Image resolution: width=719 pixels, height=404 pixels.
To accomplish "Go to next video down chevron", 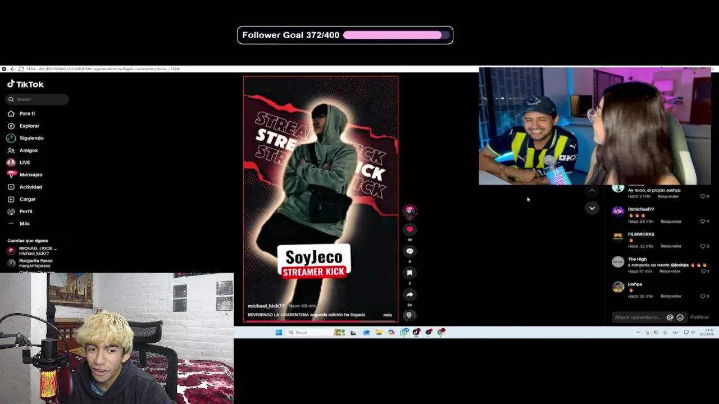I will click(x=592, y=208).
